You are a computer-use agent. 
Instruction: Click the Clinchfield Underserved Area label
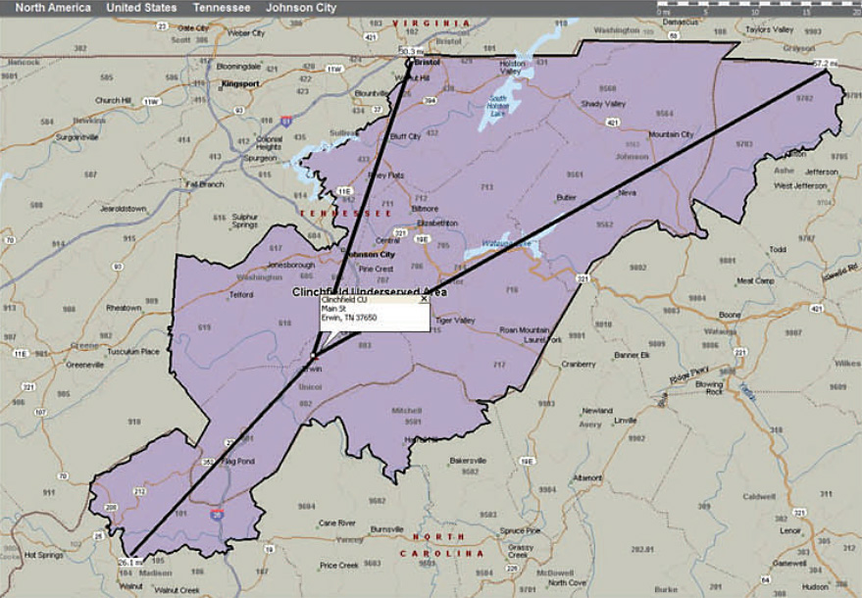pyautogui.click(x=370, y=291)
